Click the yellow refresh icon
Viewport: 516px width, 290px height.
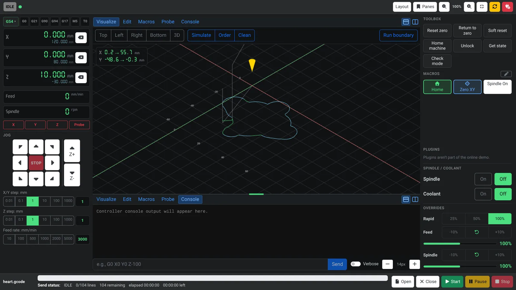pos(495,6)
